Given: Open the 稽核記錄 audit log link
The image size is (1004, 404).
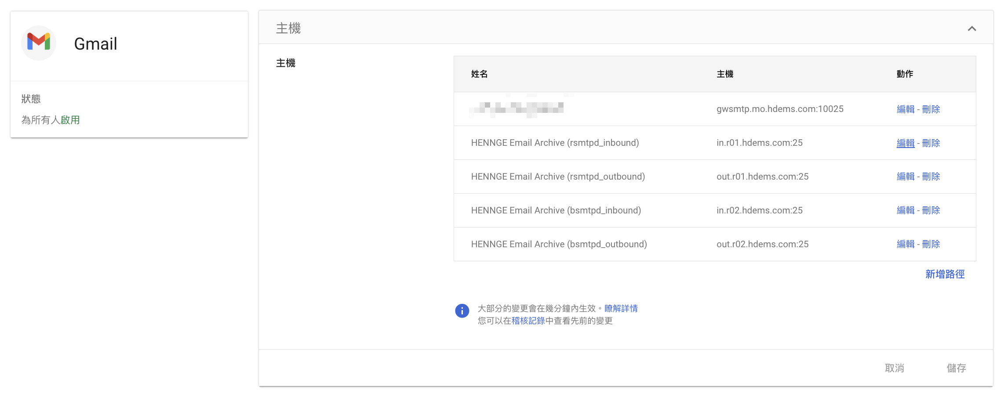Looking at the screenshot, I should (528, 321).
